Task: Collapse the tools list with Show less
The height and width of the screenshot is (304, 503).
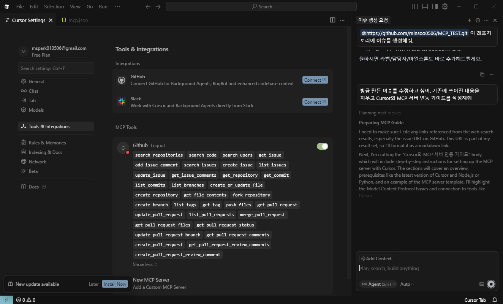Action: coord(145,264)
